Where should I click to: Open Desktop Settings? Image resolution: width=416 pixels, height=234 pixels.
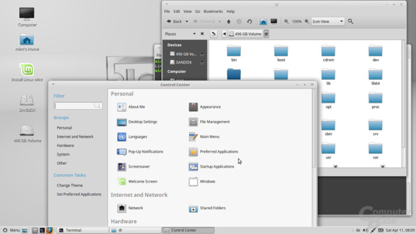137,122
